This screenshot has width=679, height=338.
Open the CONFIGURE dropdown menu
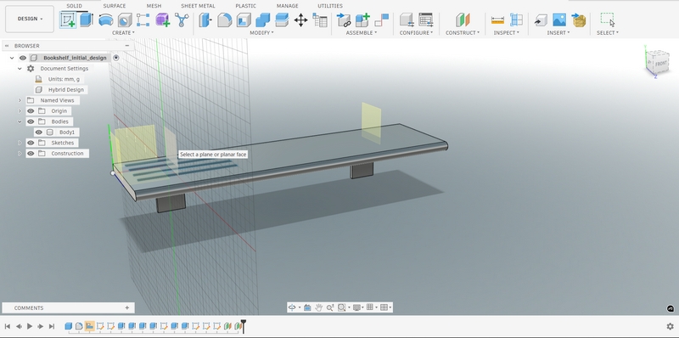pyautogui.click(x=416, y=33)
